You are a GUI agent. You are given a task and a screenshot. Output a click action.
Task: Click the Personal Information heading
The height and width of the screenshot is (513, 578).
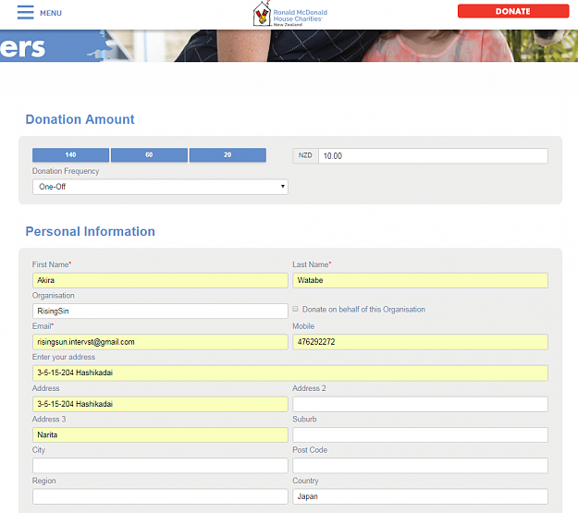pyautogui.click(x=90, y=231)
